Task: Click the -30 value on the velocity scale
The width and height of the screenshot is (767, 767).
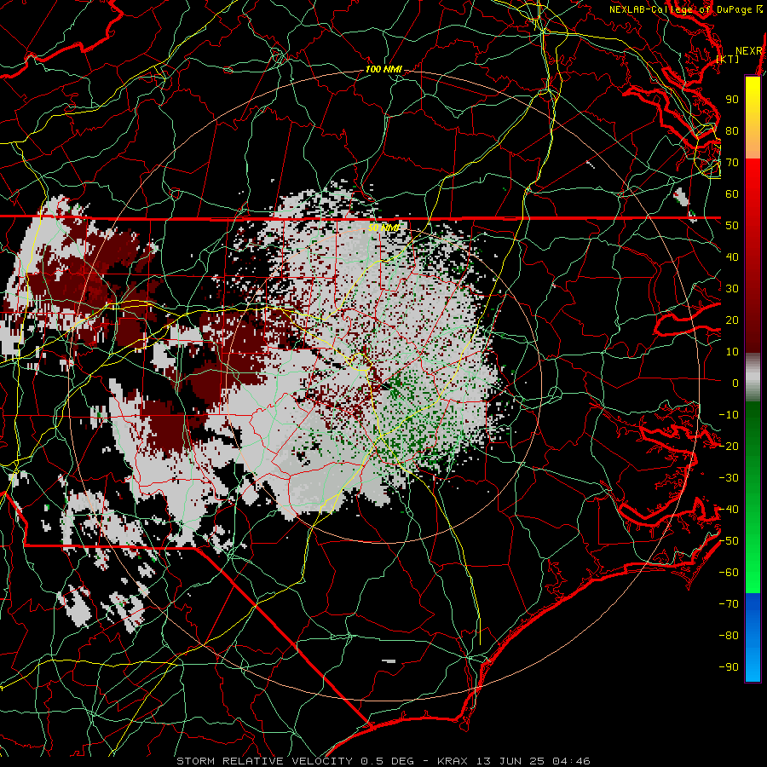Action: coord(729,478)
